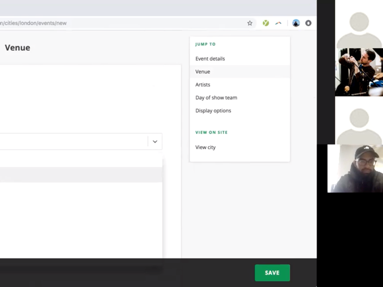Click inside the venue select field
This screenshot has height=287, width=383.
click(x=81, y=142)
